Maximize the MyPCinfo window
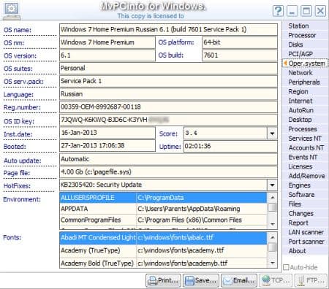The height and width of the screenshot is (289, 329). tap(306, 11)
